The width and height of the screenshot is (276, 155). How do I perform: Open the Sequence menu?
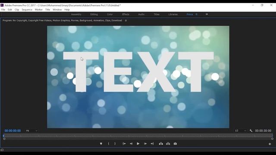tap(27, 9)
